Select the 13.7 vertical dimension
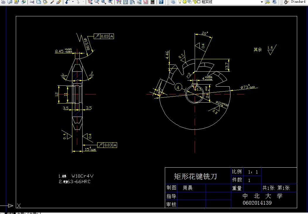This screenshot has height=214, width=308. click(227, 66)
